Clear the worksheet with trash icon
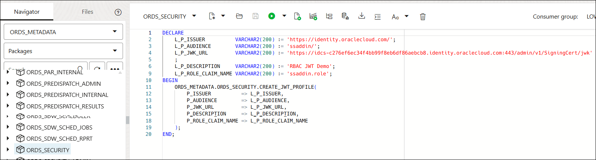Screen dimensions: 596x160 tap(423, 16)
